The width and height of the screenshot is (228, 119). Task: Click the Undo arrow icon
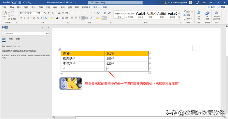[24, 3]
